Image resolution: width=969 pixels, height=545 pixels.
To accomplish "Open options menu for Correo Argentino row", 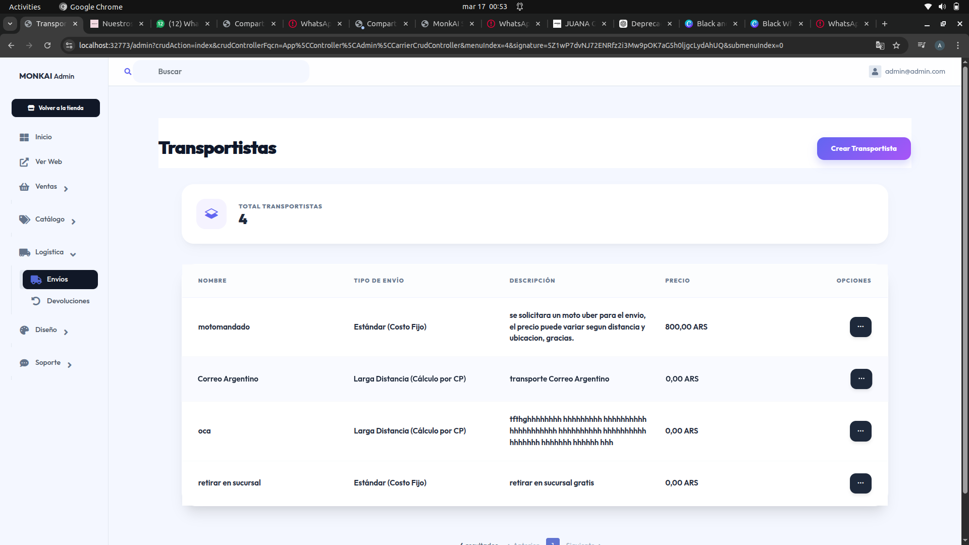I will 861,379.
